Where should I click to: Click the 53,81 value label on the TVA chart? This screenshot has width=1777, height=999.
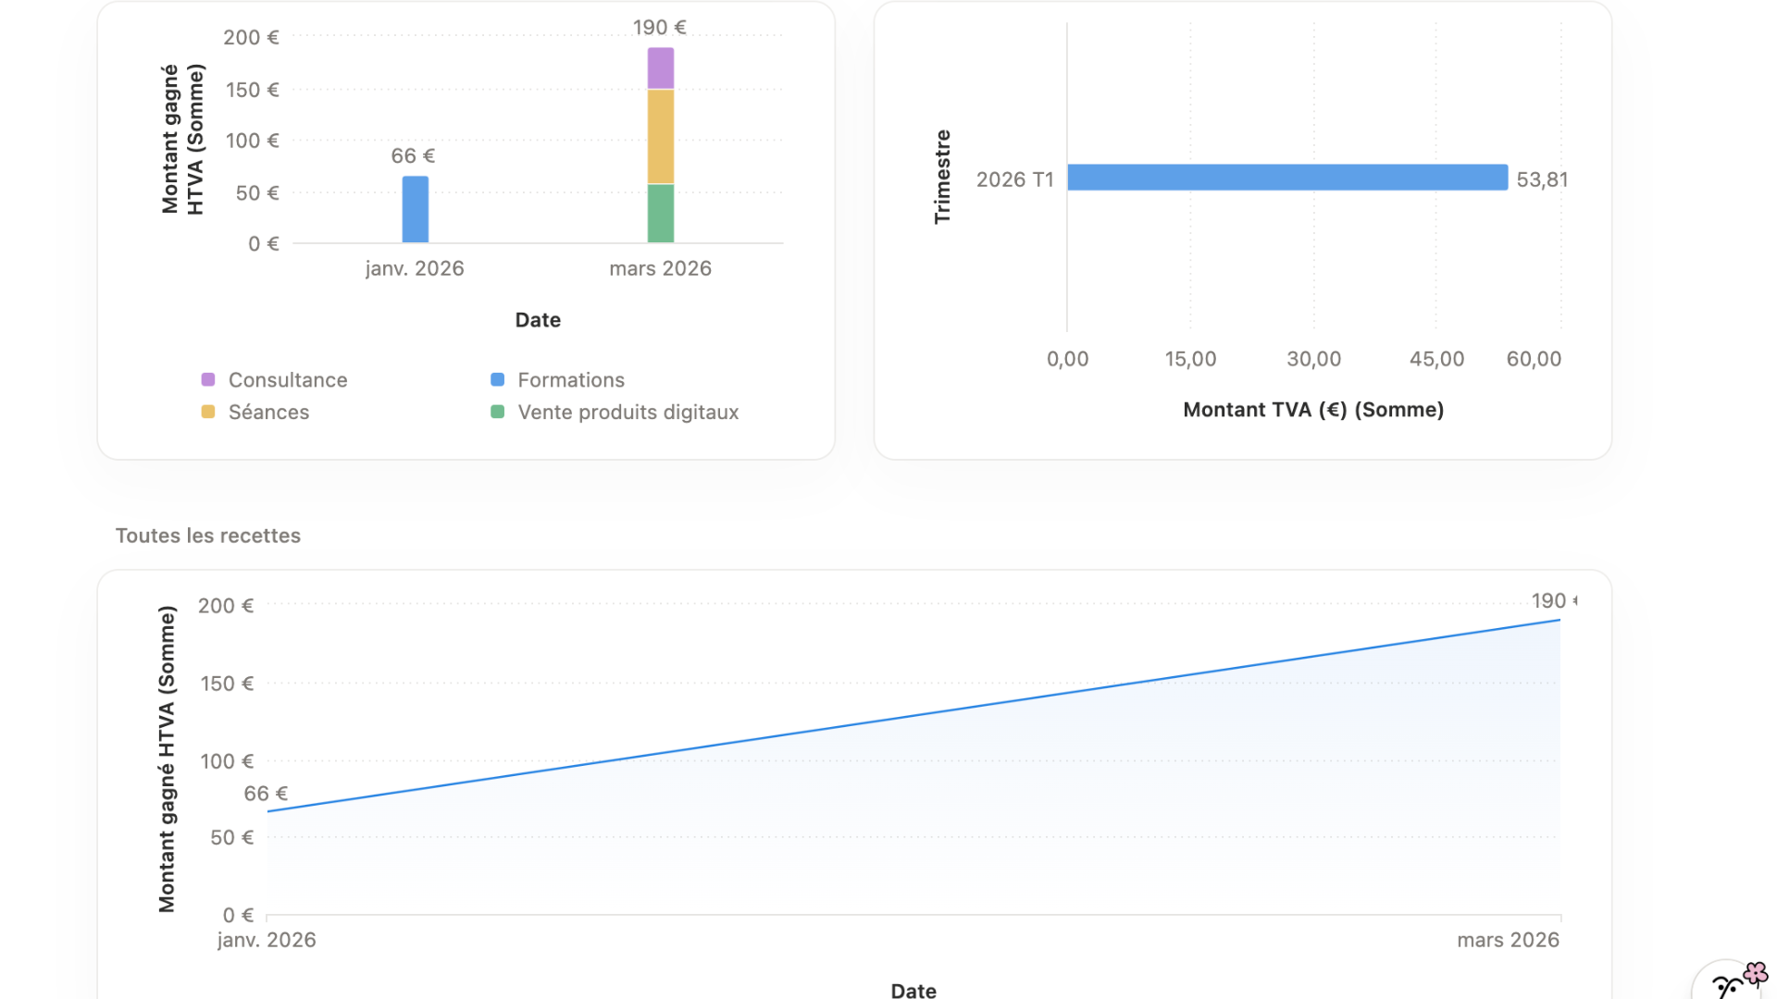[x=1542, y=179]
